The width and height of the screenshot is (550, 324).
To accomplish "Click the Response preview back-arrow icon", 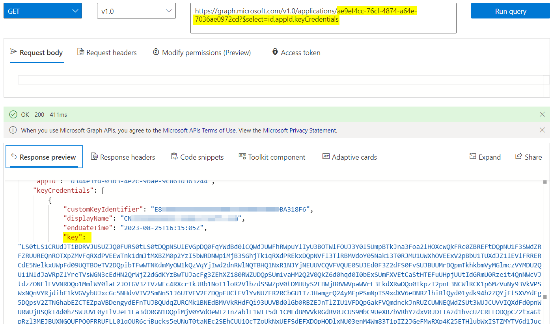I will 14,156.
